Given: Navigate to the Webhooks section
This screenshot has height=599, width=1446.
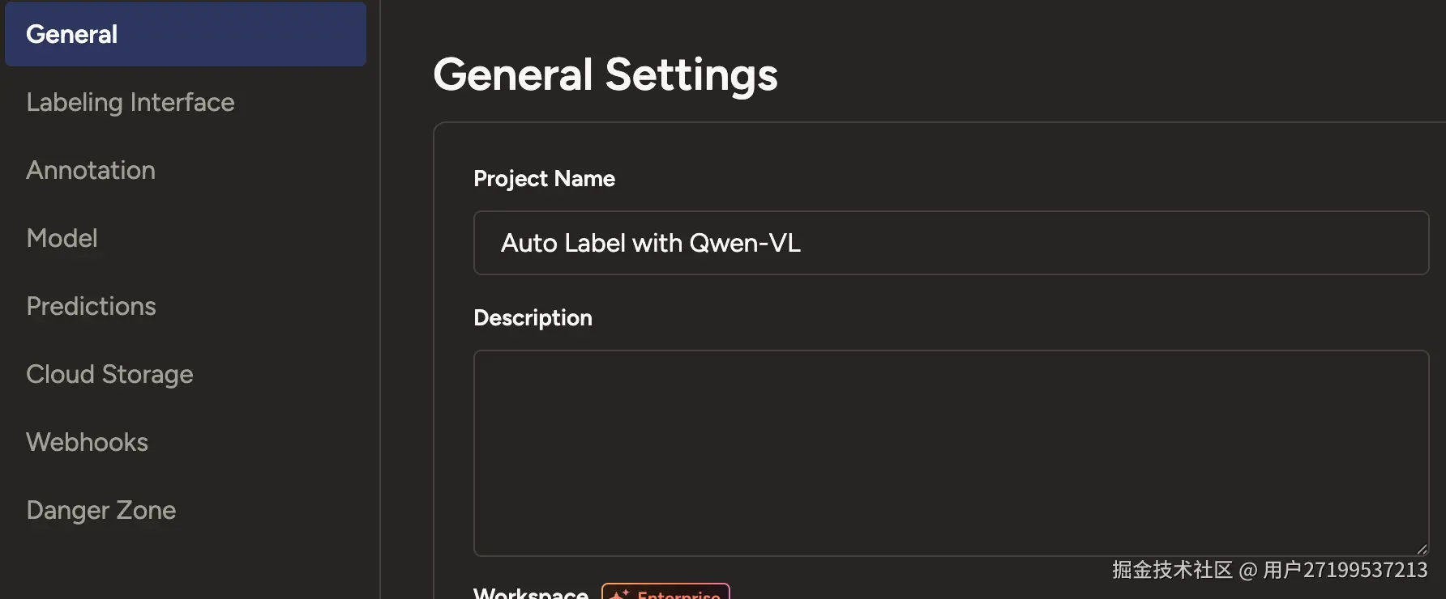Looking at the screenshot, I should [x=87, y=442].
